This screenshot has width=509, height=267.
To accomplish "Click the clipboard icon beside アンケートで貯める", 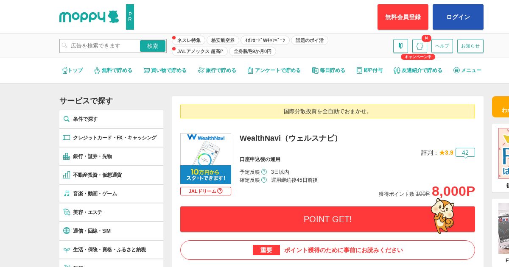I will pyautogui.click(x=250, y=70).
